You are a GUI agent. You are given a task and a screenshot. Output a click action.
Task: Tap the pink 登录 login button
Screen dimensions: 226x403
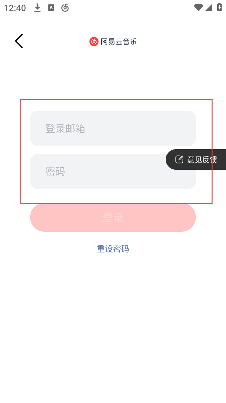[113, 217]
